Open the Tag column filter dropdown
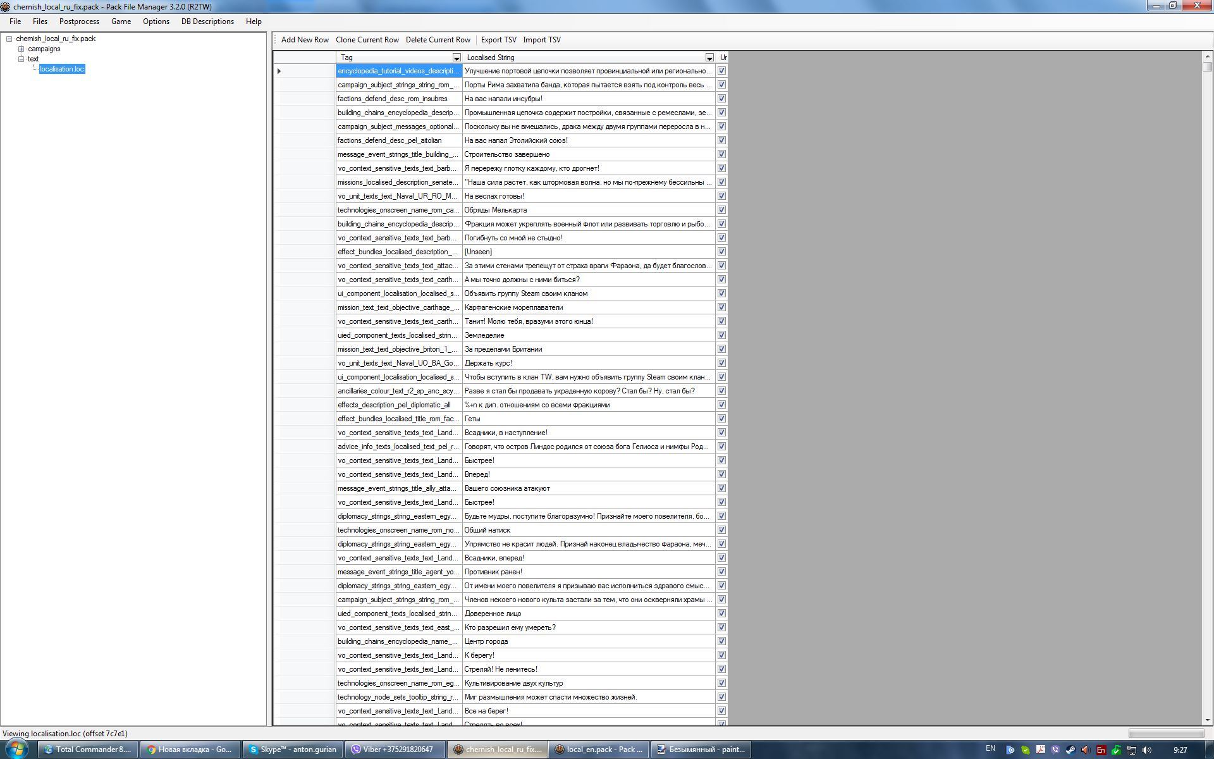 [457, 58]
